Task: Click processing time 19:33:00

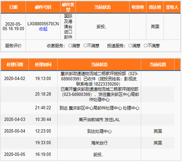Action: pyautogui.click(x=43, y=143)
